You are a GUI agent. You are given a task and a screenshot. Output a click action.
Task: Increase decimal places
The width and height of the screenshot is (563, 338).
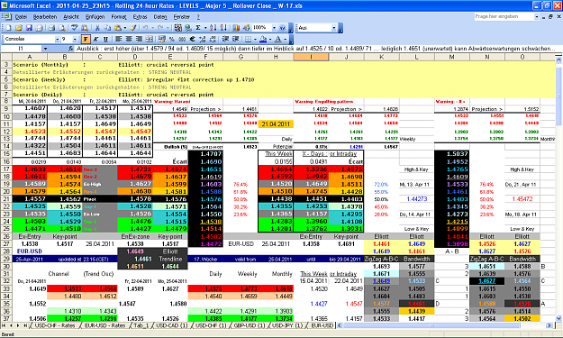(202, 39)
